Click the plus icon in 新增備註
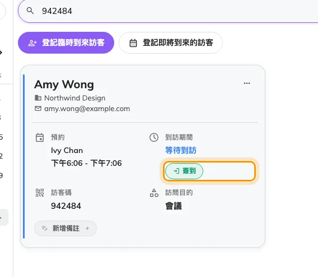The height and width of the screenshot is (277, 318). [87, 228]
